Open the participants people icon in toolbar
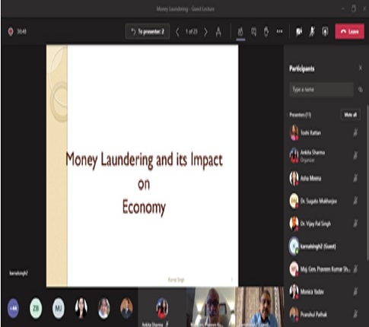Viewport: 369px width, 327px height. [x=240, y=32]
